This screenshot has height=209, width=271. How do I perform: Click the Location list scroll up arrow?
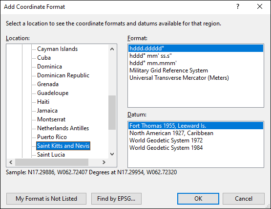point(112,49)
